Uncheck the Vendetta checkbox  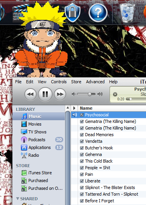pos(82,141)
